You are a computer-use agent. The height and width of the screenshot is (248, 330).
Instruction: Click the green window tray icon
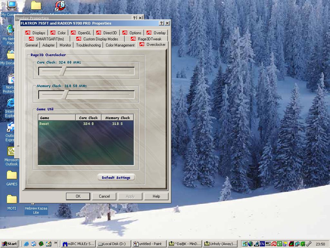279,244
